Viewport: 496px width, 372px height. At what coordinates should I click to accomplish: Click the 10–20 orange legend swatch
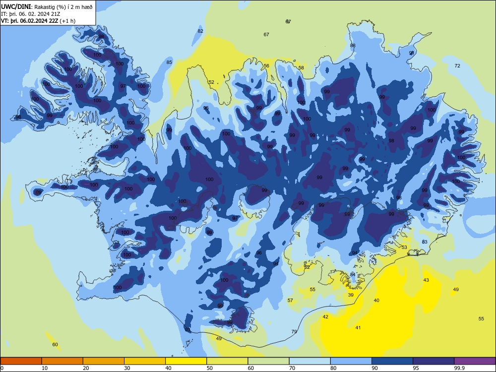click(x=62, y=361)
